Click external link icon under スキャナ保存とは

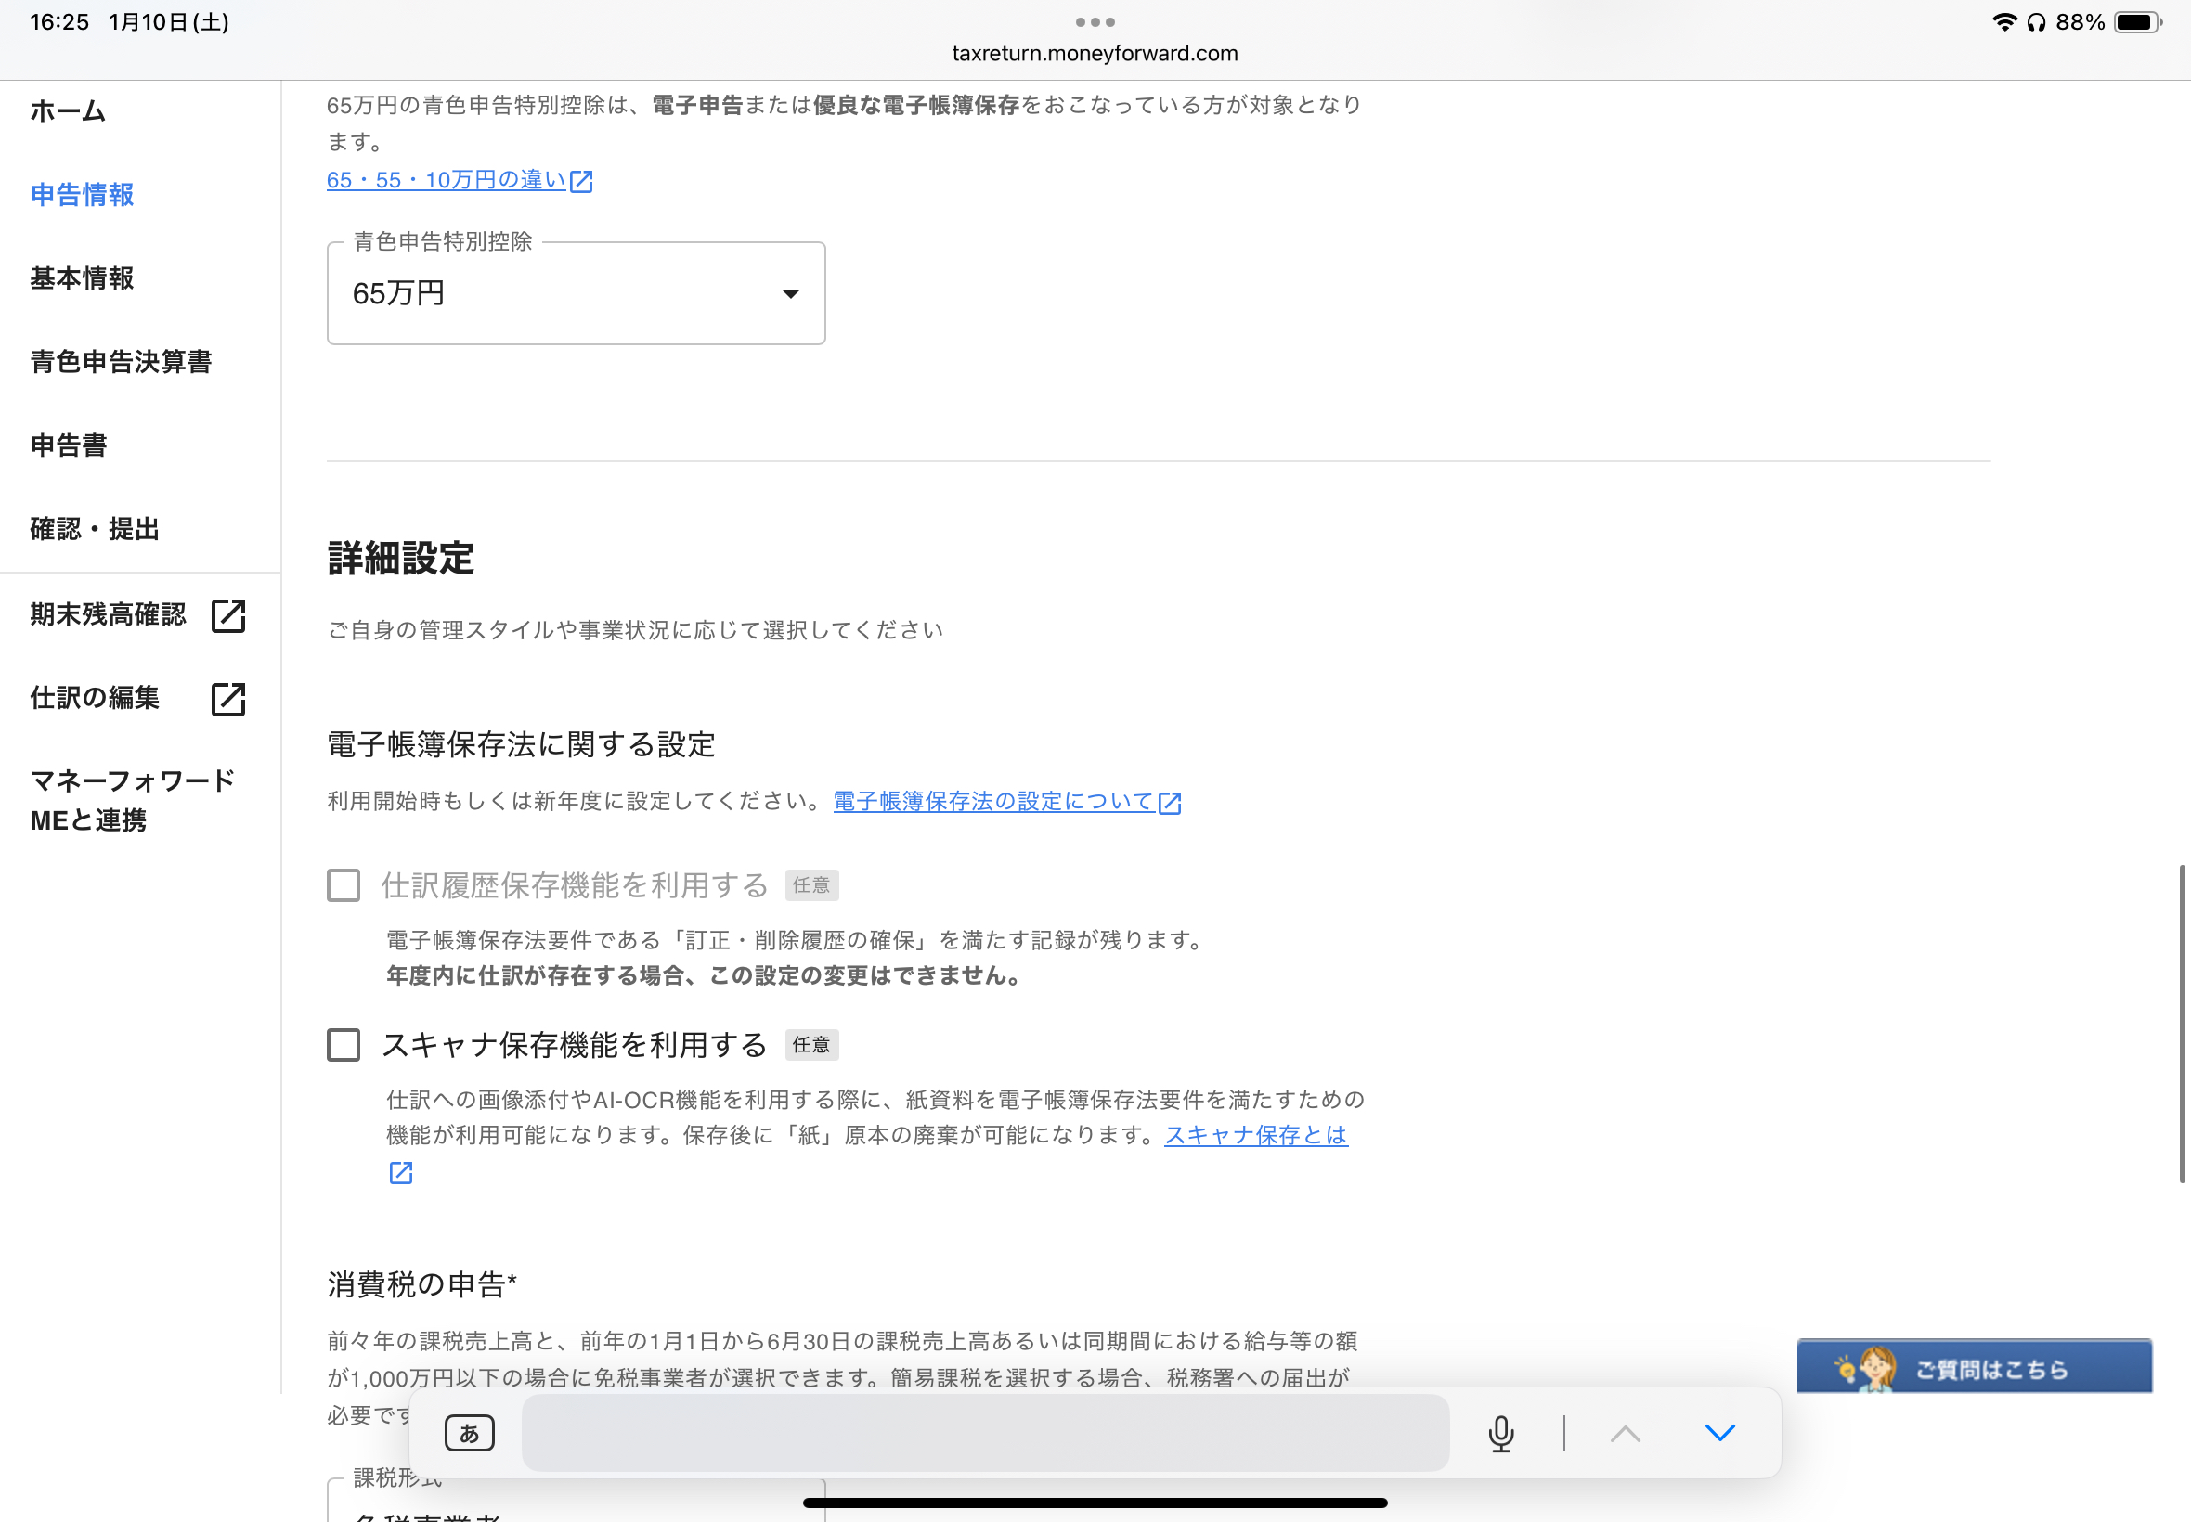click(401, 1173)
